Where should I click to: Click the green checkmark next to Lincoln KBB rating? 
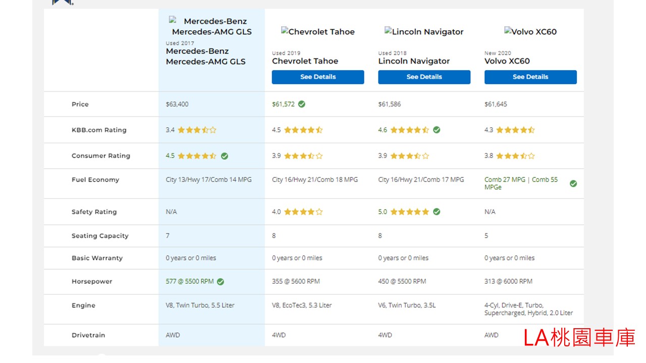point(437,130)
